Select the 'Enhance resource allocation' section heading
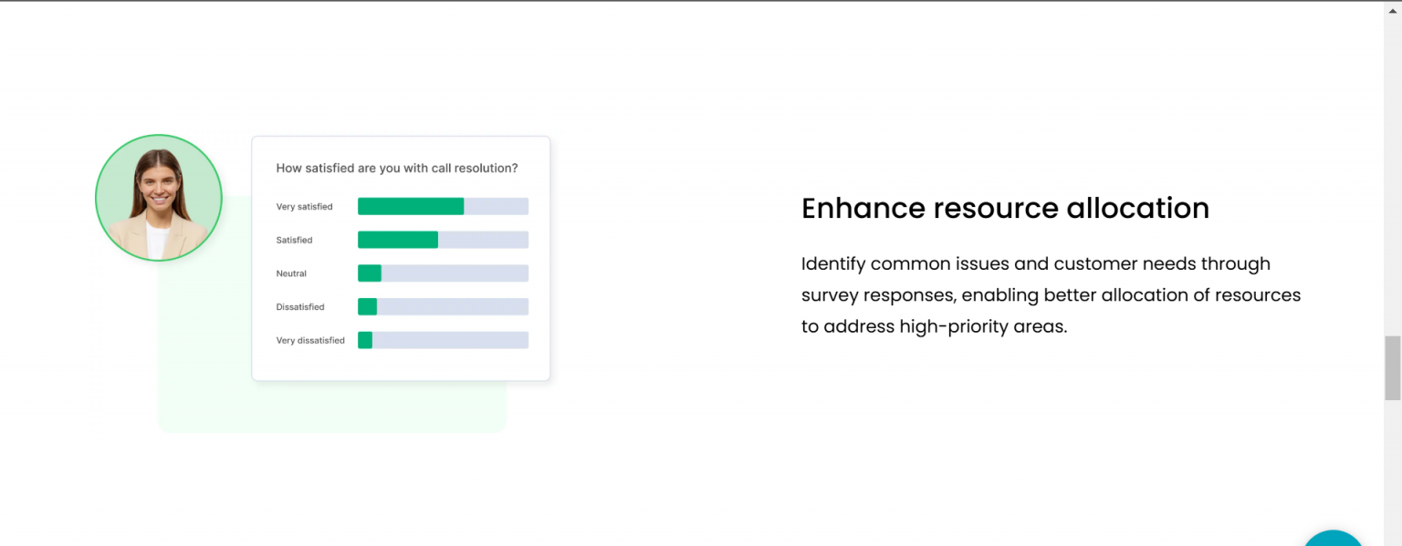1402x546 pixels. click(x=1005, y=208)
